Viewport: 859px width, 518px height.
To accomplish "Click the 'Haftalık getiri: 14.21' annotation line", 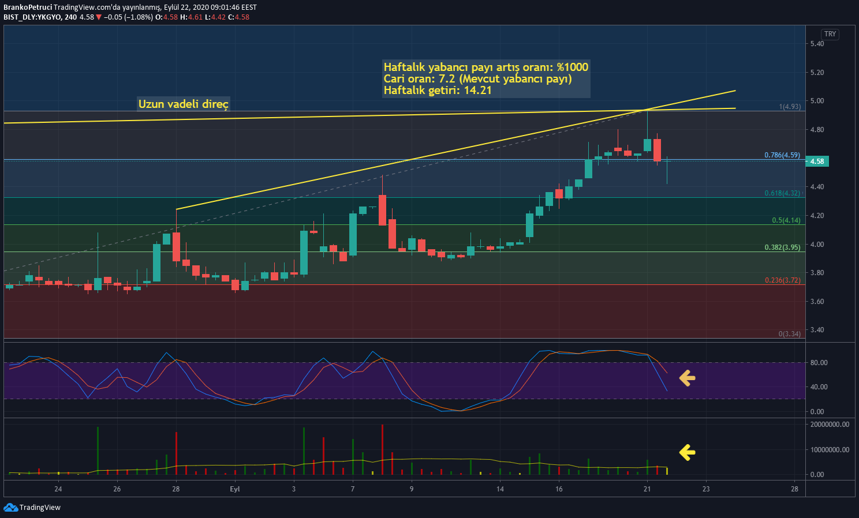I will pos(438,90).
